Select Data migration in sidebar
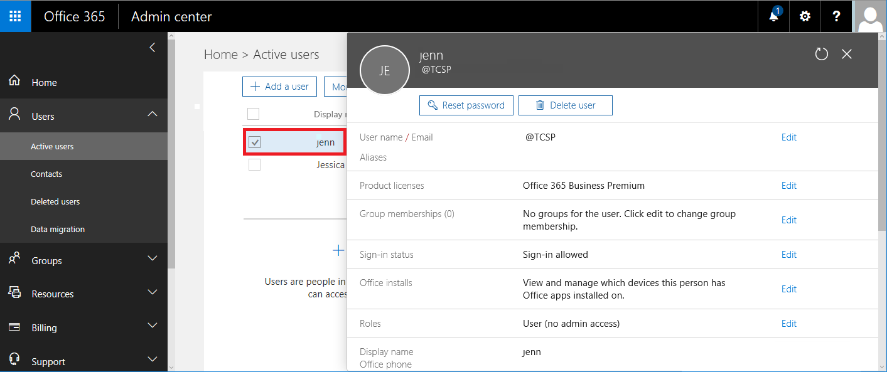This screenshot has width=887, height=372. coord(58,230)
